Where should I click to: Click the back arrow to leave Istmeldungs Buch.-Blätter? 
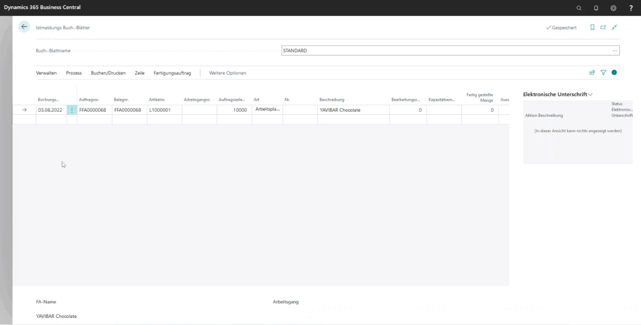(24, 26)
